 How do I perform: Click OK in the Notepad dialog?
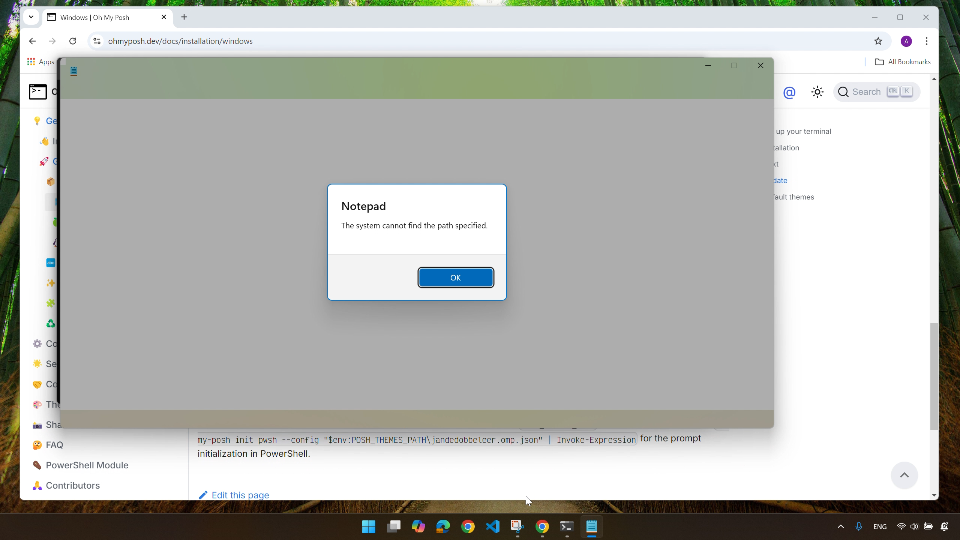[x=456, y=277]
